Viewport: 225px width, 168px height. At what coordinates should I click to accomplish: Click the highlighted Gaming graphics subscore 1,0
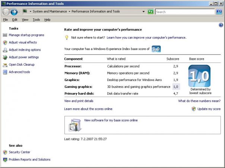click(x=176, y=87)
